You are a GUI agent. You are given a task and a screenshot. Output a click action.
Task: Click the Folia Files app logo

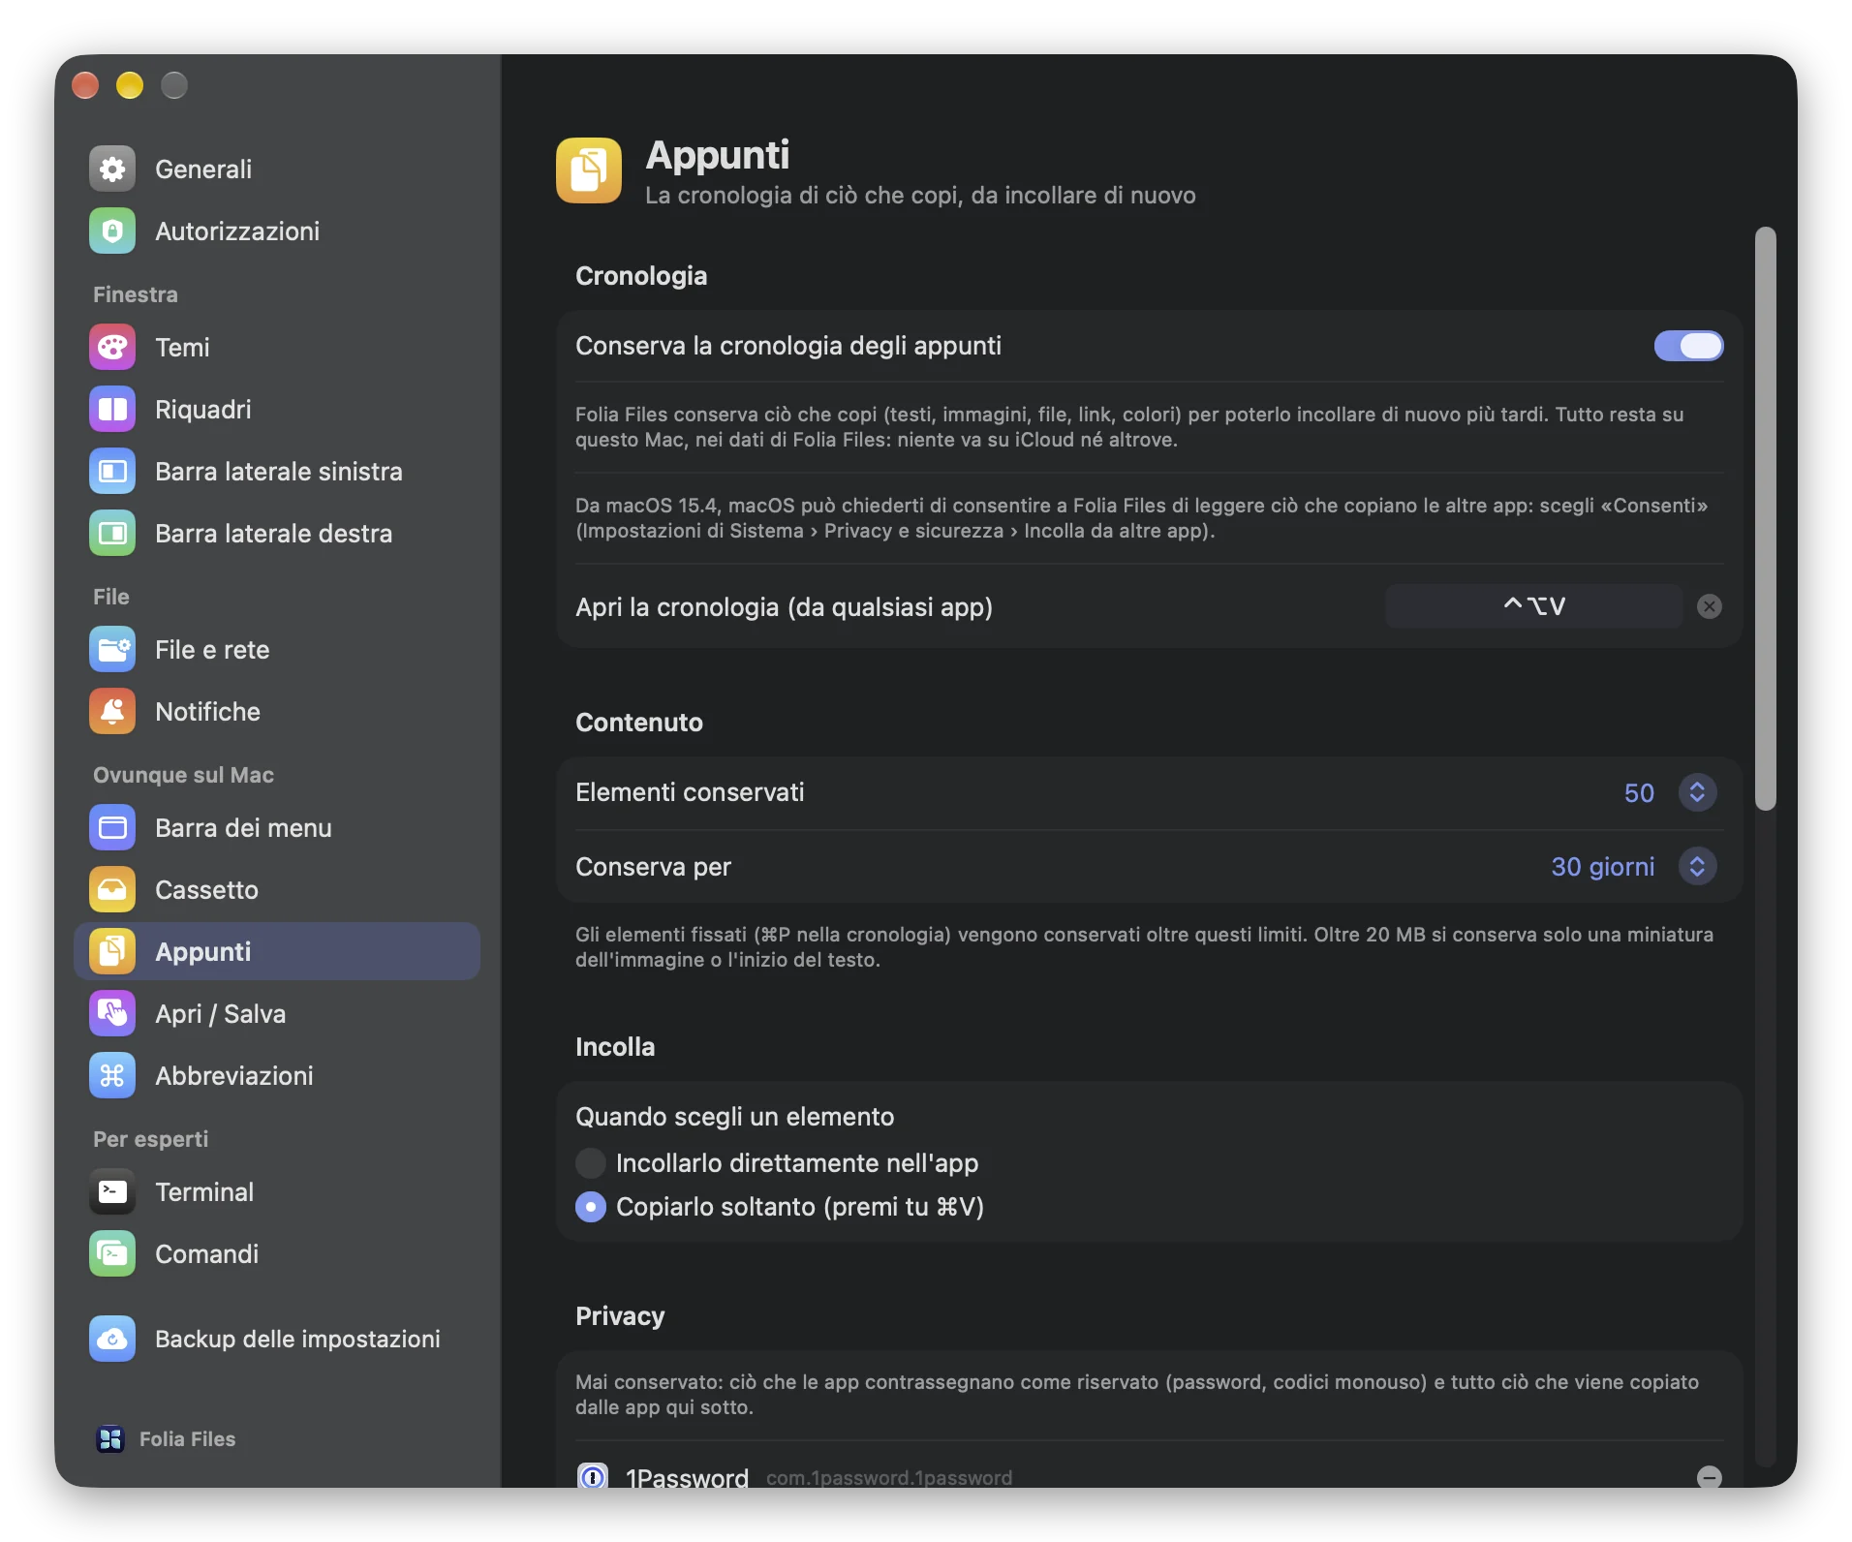(110, 1439)
